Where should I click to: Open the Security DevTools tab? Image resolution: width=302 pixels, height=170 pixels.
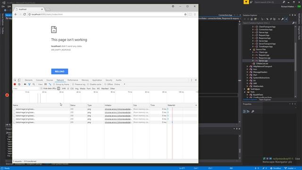pyautogui.click(x=109, y=80)
